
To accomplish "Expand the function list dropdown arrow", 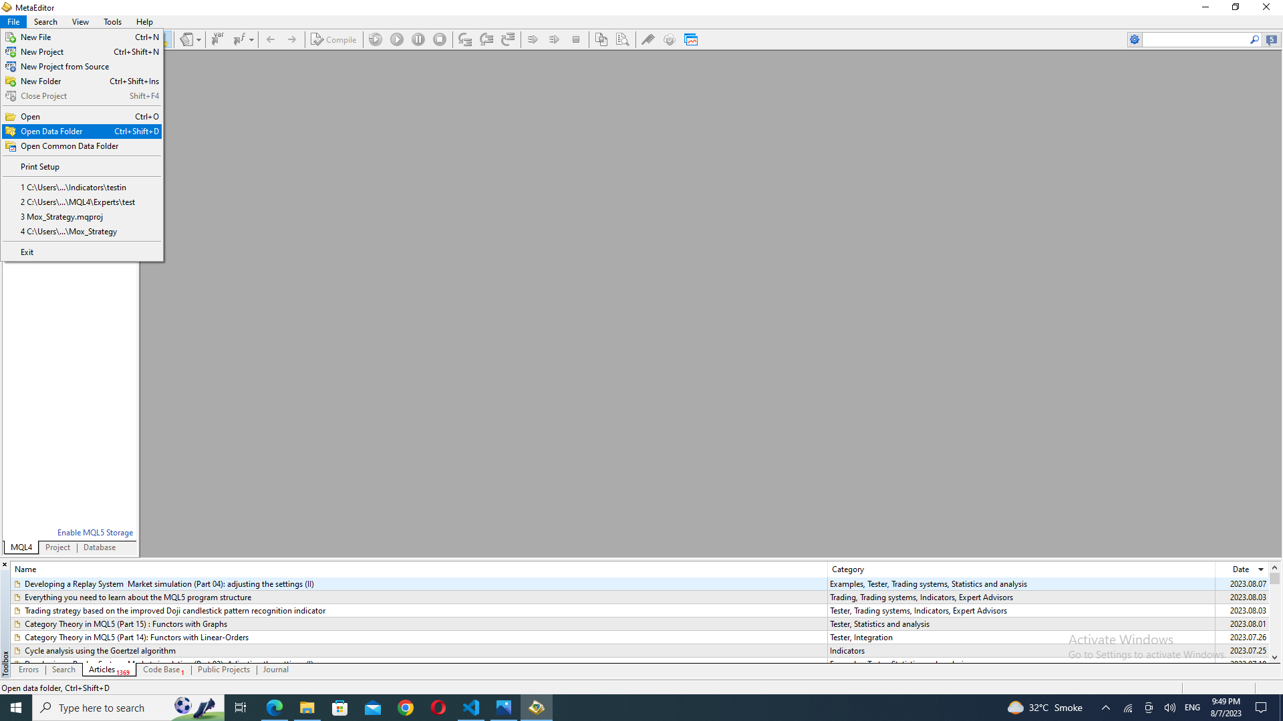I will click(251, 40).
